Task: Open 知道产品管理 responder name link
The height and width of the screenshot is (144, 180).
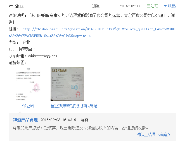Action: click(x=25, y=120)
